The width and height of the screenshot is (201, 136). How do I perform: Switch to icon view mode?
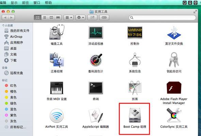[x=38, y=18]
